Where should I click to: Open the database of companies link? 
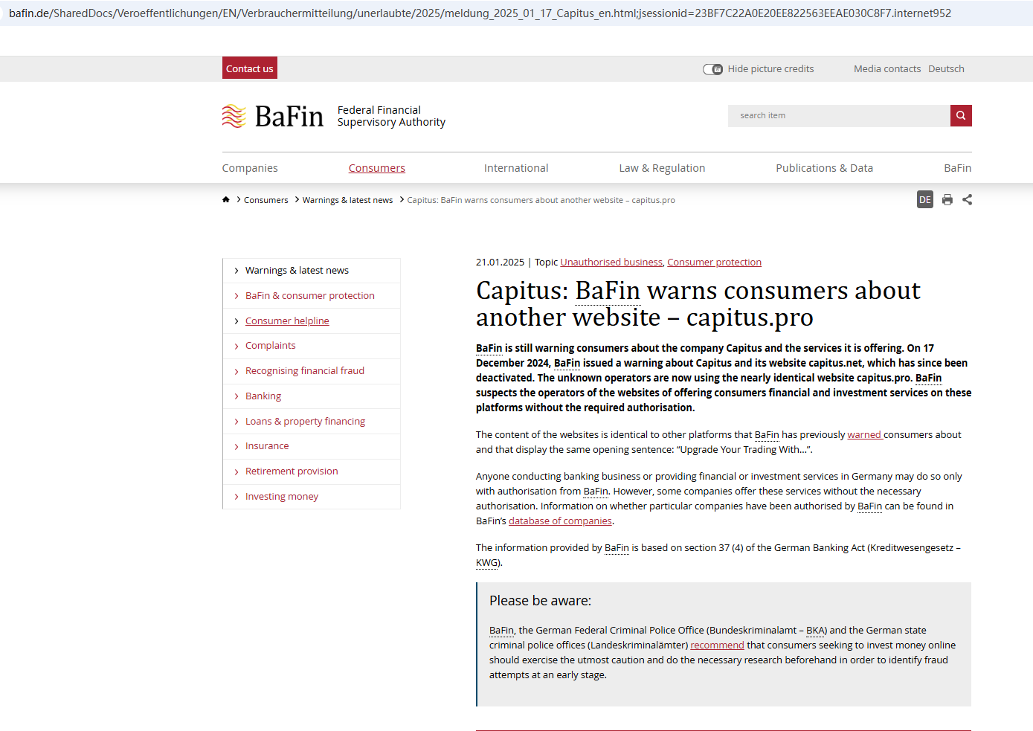[x=560, y=521]
